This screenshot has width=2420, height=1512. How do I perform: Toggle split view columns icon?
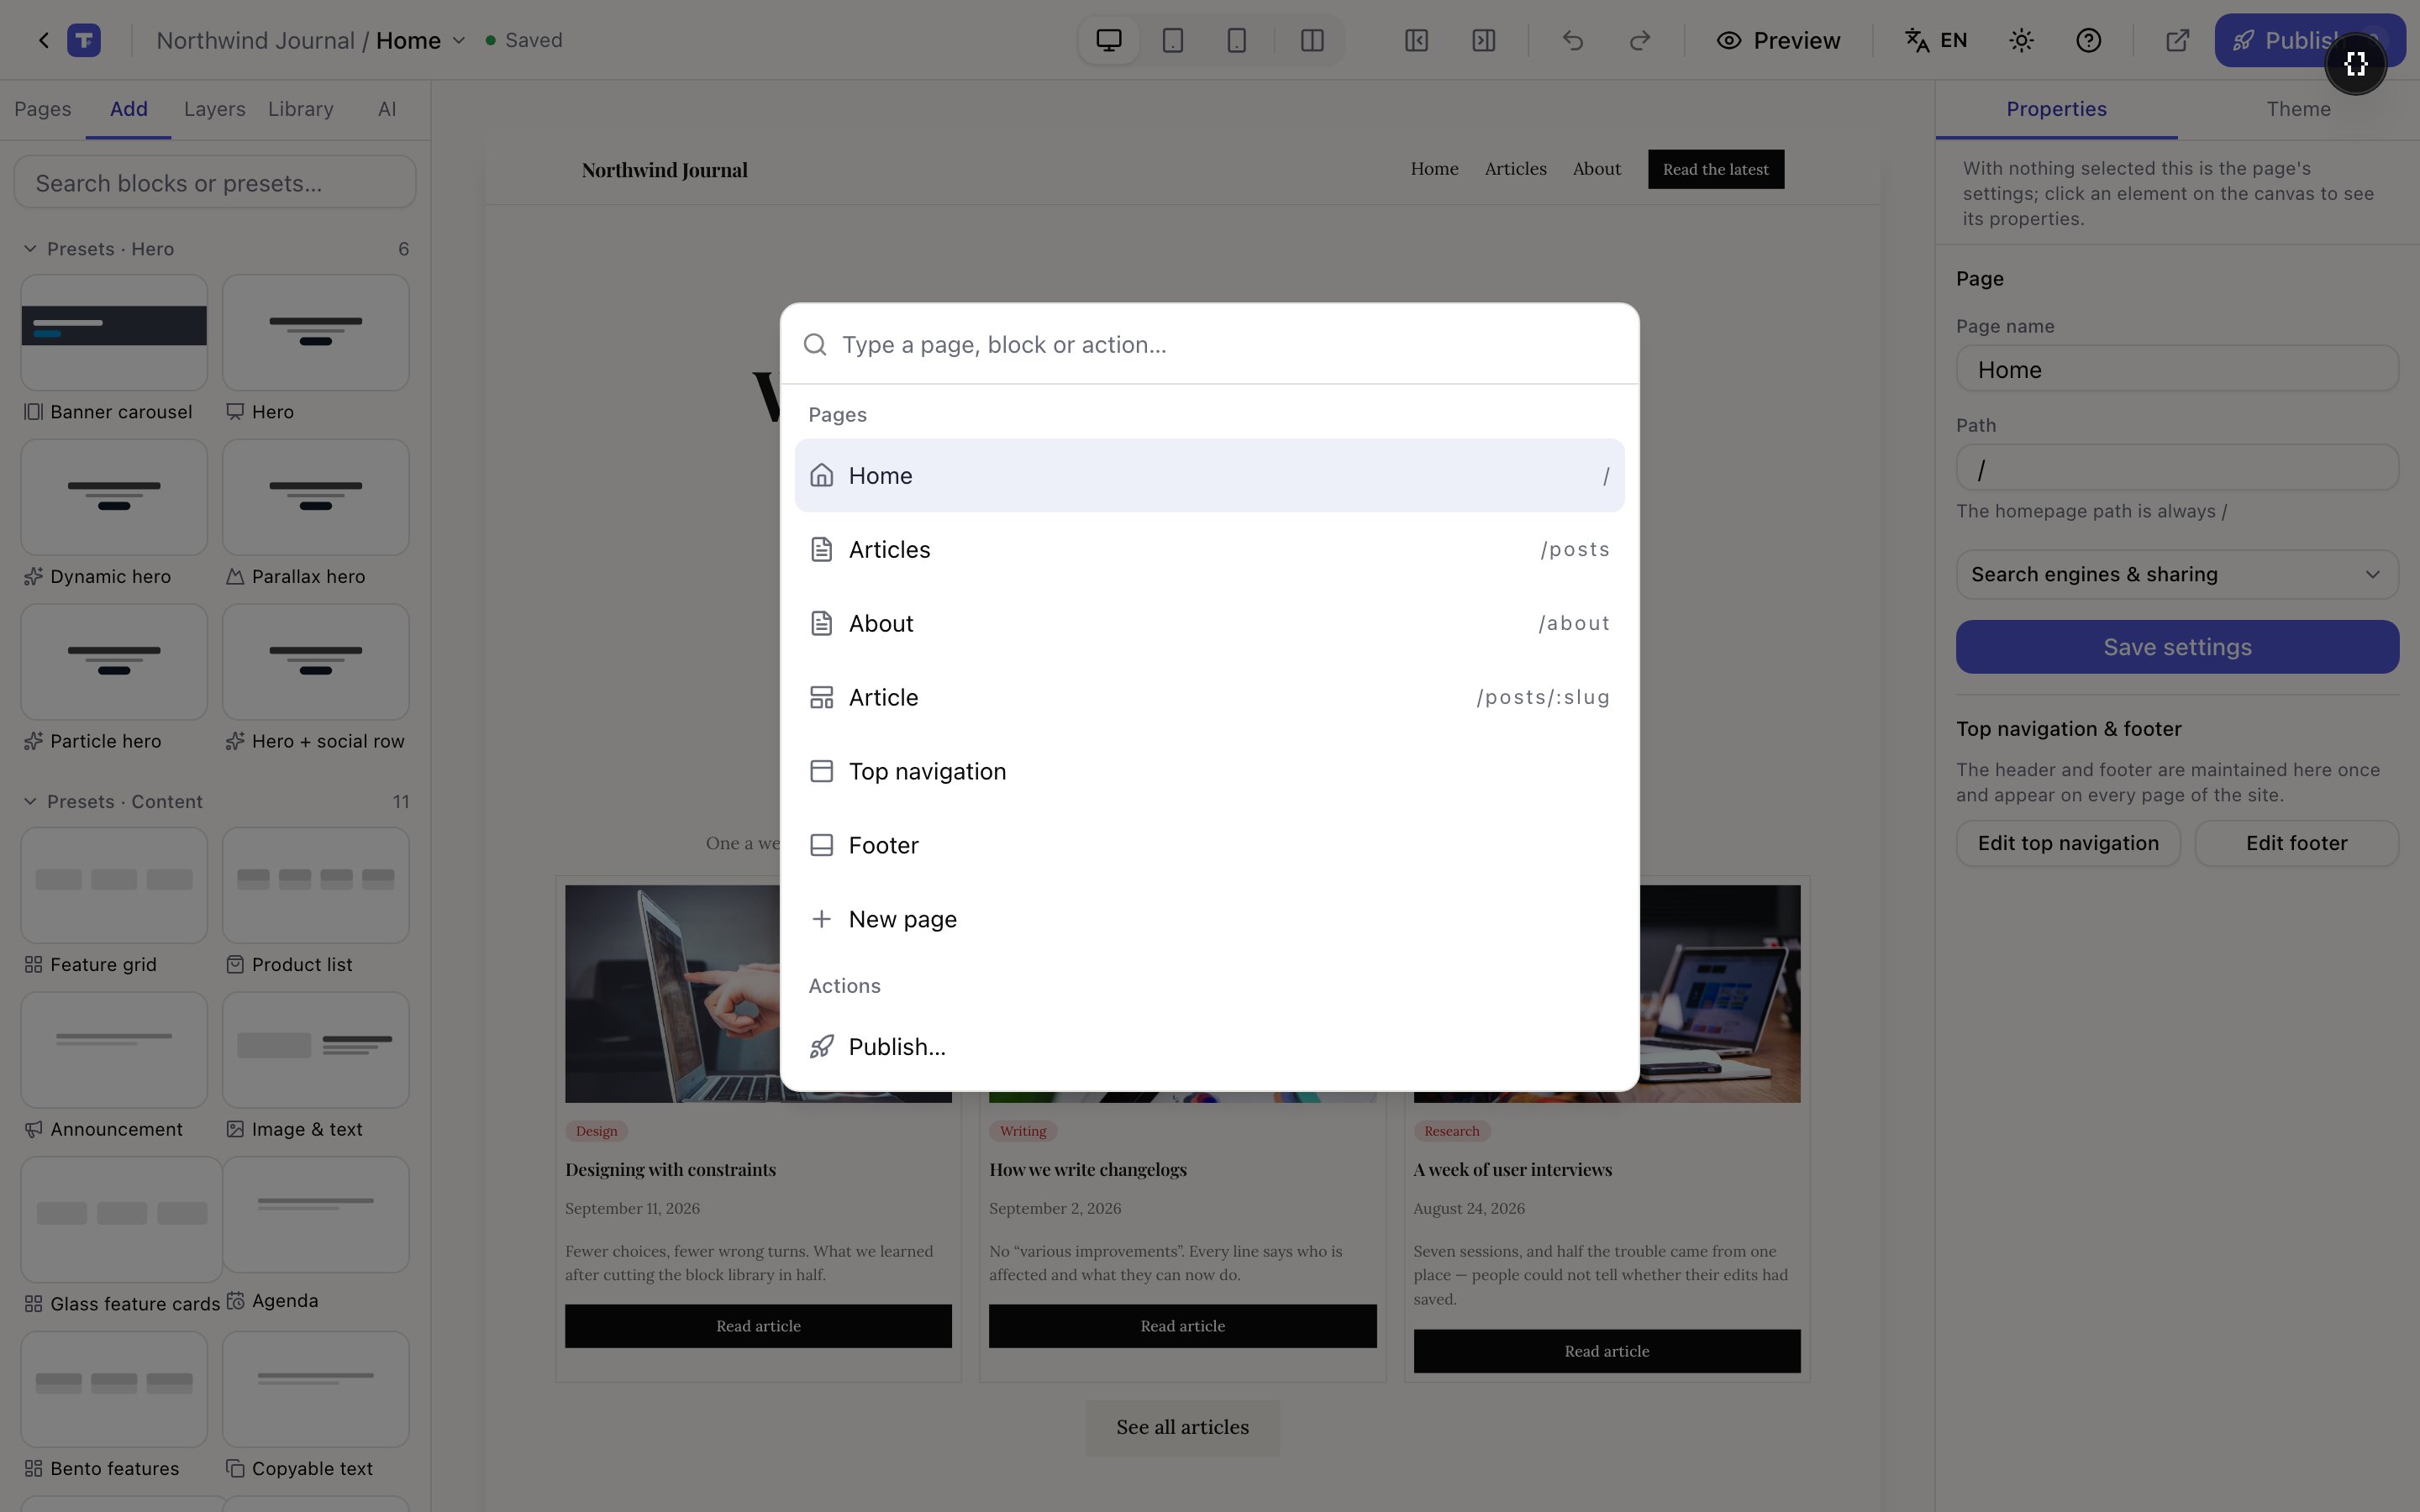click(x=1312, y=40)
